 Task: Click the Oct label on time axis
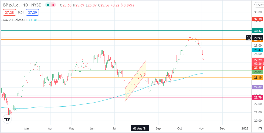pos(180,129)
